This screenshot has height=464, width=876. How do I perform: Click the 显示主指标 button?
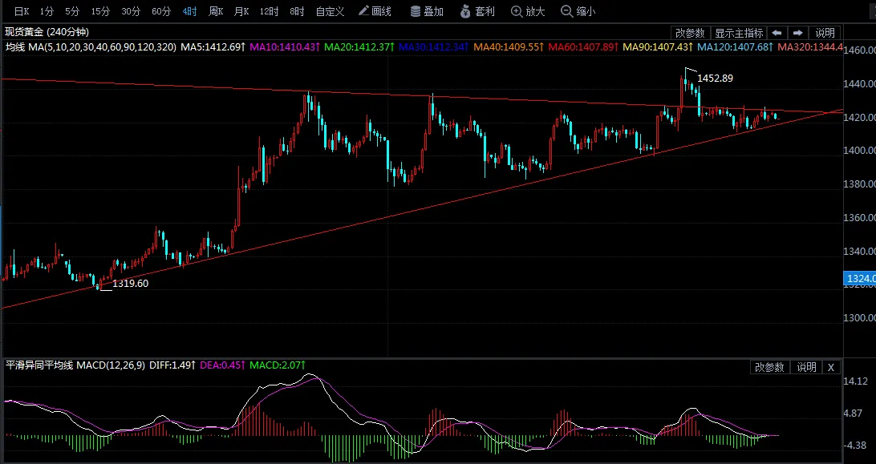(x=739, y=33)
